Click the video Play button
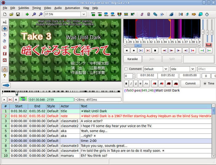The image size is (216, 165). (x=4, y=100)
